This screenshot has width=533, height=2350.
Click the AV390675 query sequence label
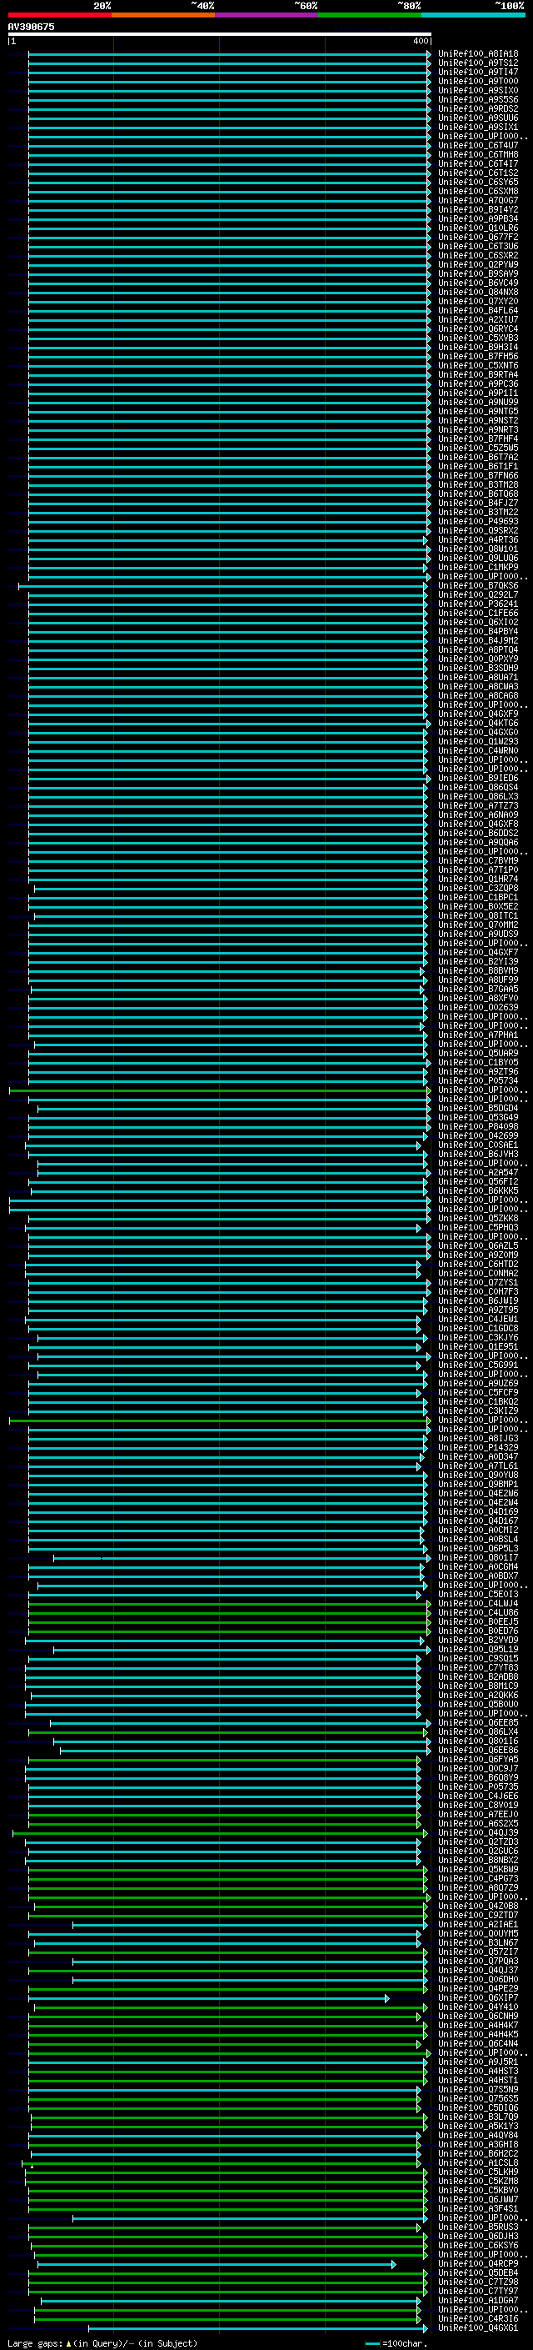click(x=31, y=27)
